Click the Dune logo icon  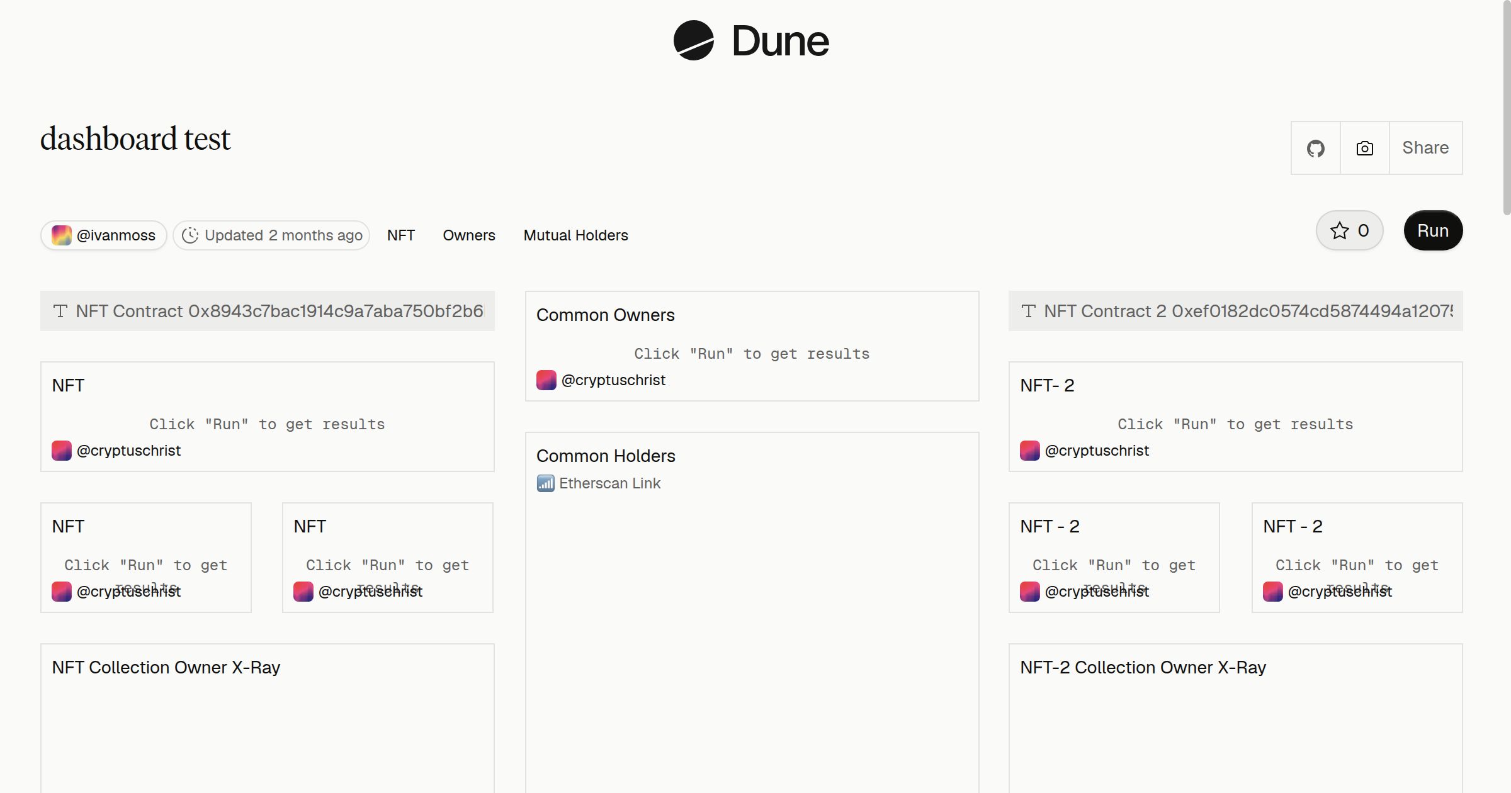pyautogui.click(x=693, y=40)
